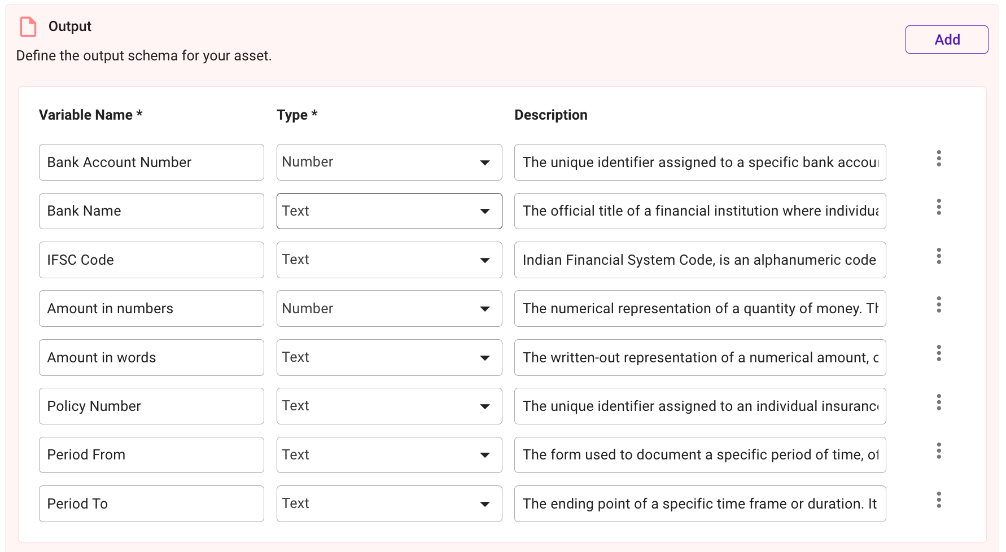Image resolution: width=1006 pixels, height=552 pixels.
Task: Click description field starting 'The numerical representation'
Action: (x=700, y=309)
